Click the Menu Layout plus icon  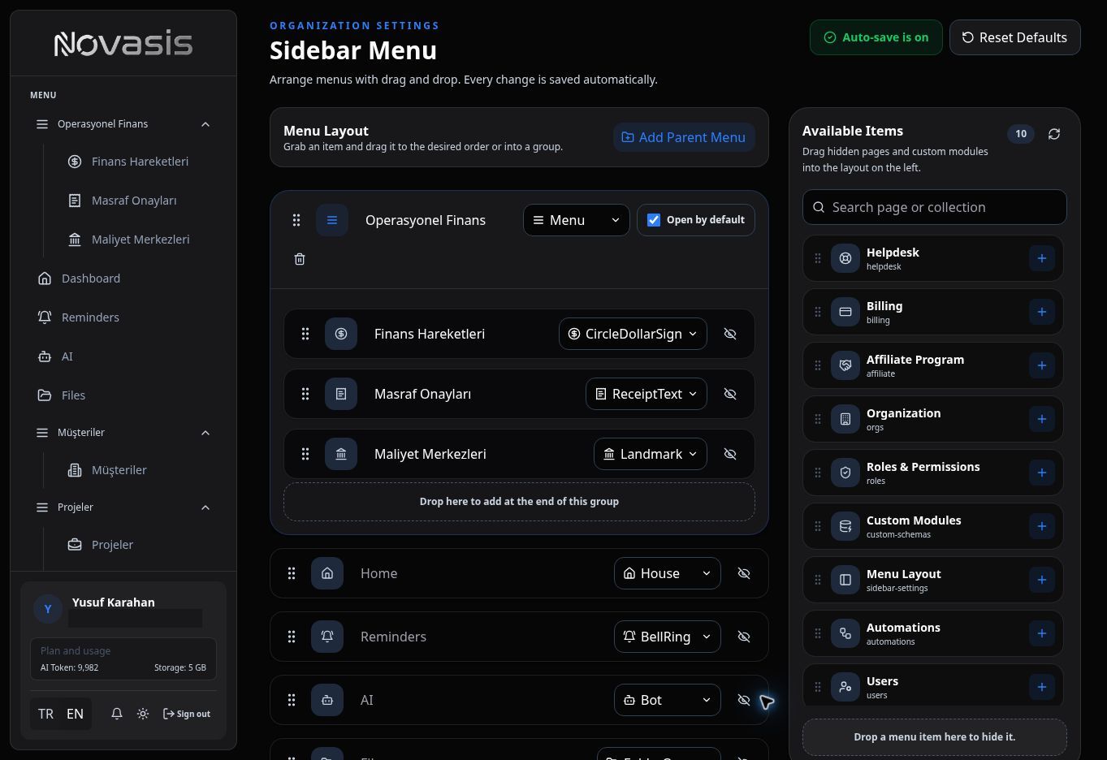tap(1041, 580)
